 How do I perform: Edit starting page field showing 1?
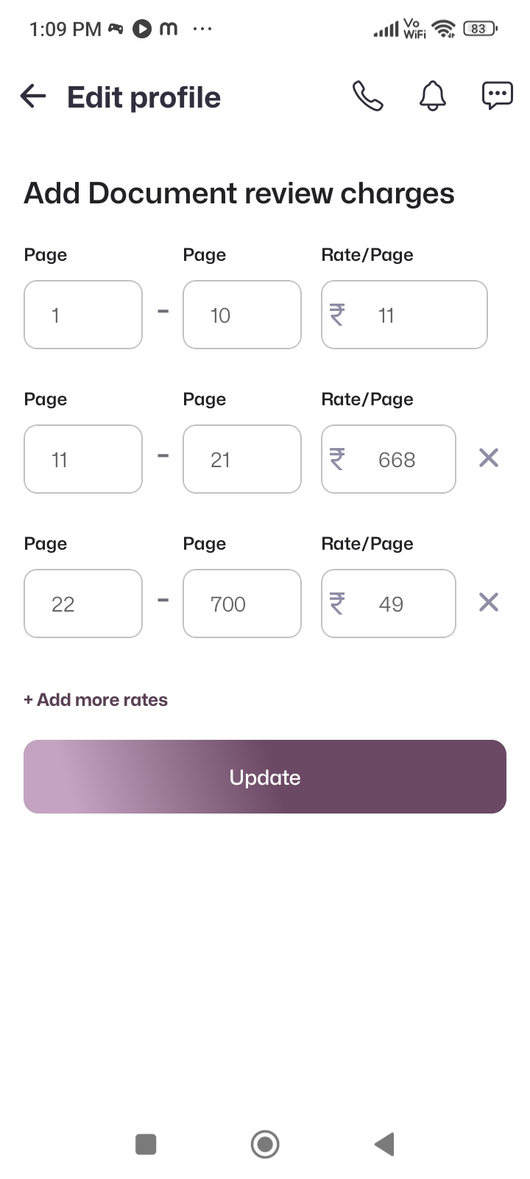coord(82,315)
